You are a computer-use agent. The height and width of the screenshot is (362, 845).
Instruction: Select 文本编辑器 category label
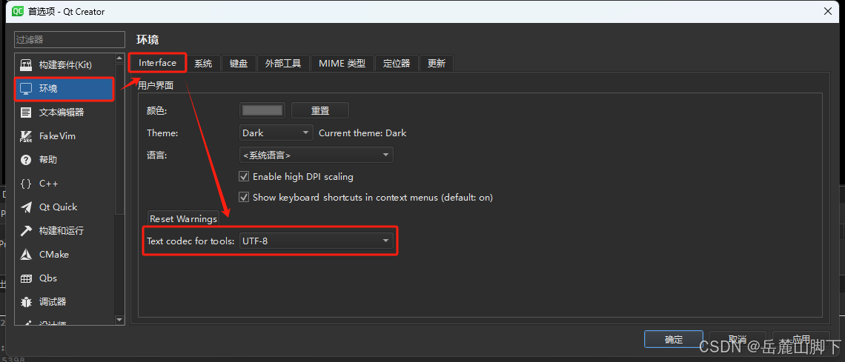click(62, 113)
